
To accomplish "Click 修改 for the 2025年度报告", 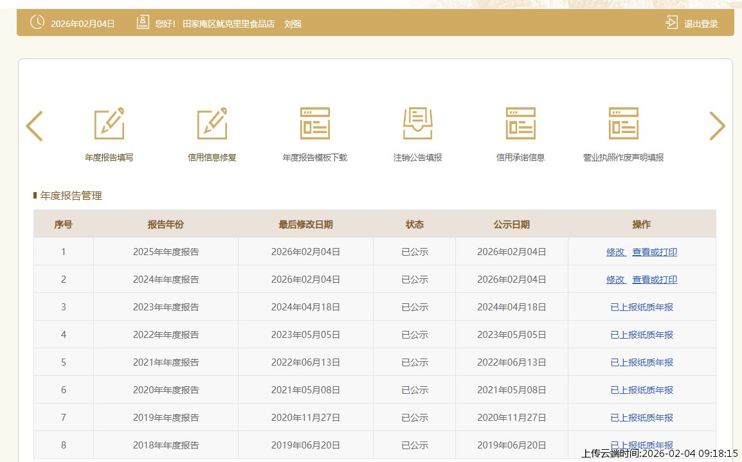I will [x=615, y=252].
